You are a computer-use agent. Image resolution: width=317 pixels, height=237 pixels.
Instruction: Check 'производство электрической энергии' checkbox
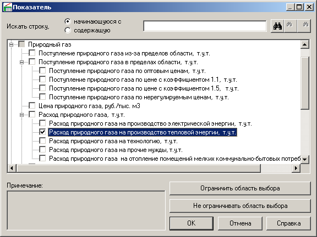[x=42, y=123]
